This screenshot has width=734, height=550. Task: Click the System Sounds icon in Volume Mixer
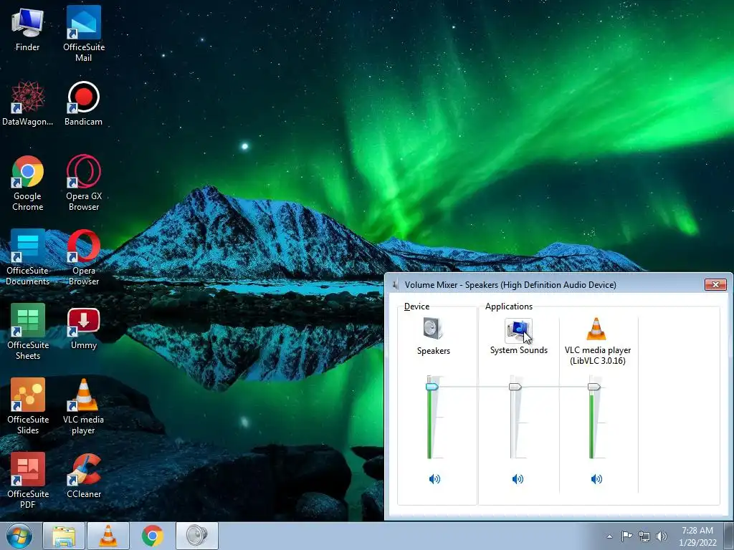point(518,329)
